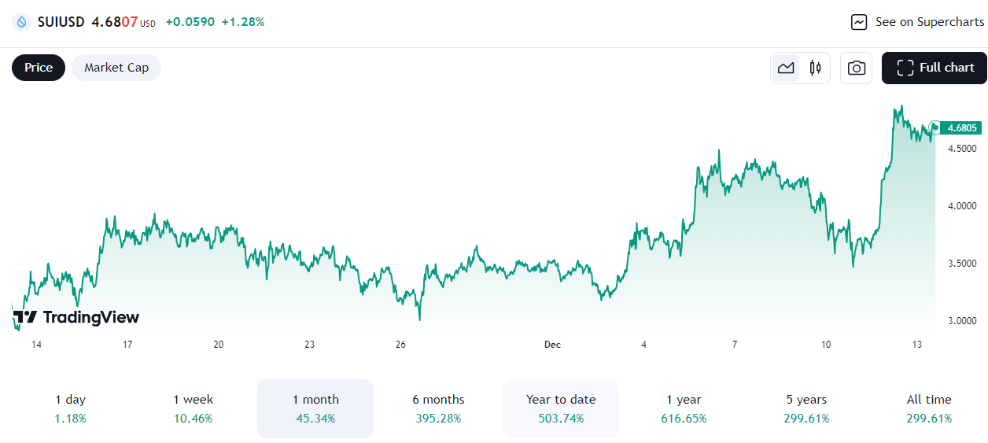Open the Full chart view
This screenshot has height=443, width=988.
point(935,68)
